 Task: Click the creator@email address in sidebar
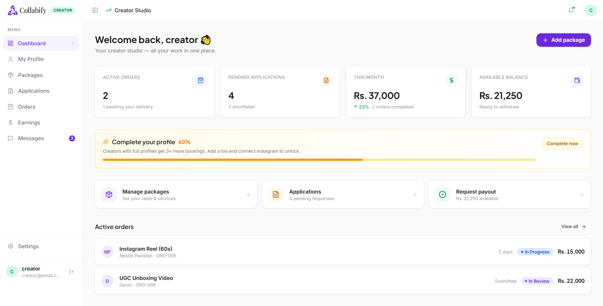[x=41, y=276]
